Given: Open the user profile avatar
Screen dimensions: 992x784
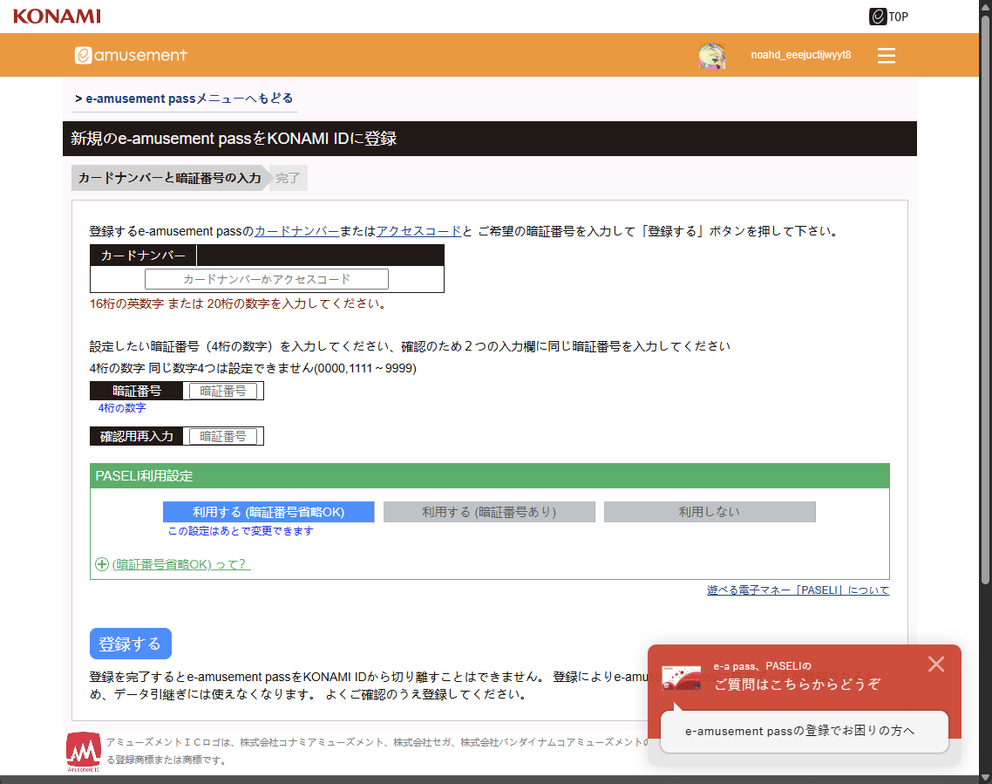Looking at the screenshot, I should [711, 55].
